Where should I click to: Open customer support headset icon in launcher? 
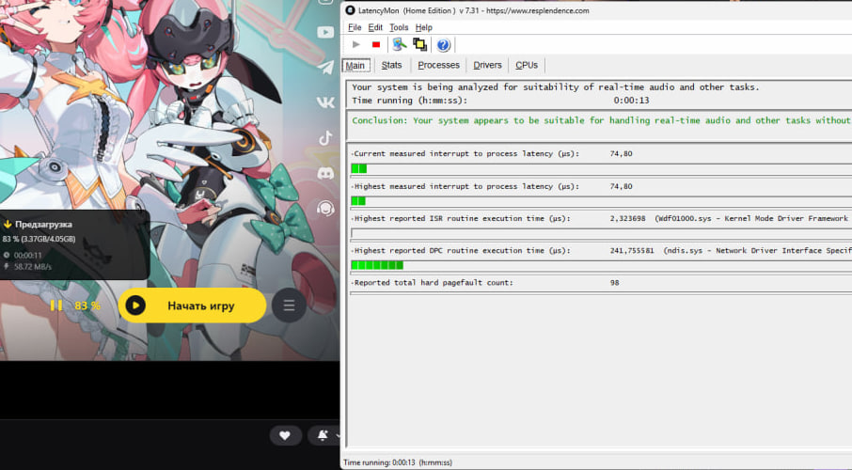tap(325, 208)
